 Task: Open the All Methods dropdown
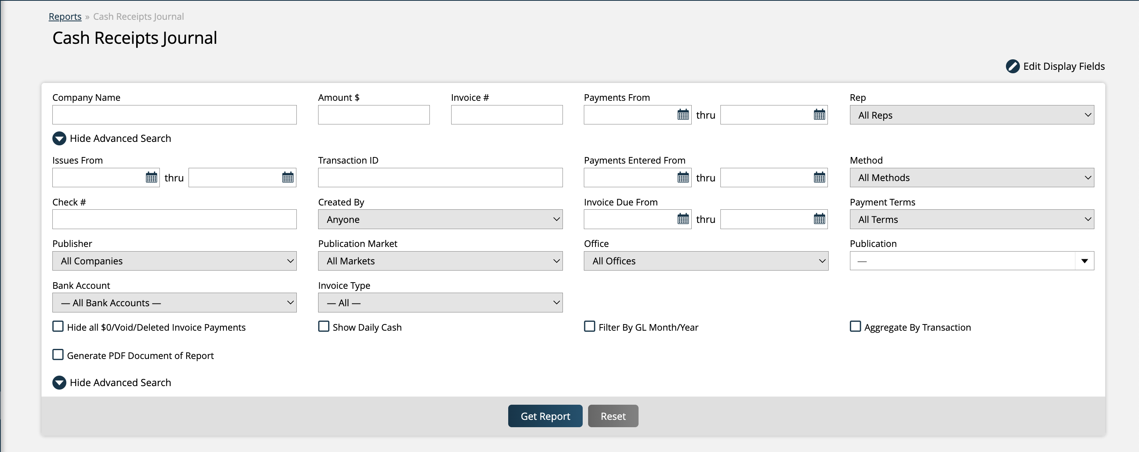(971, 178)
